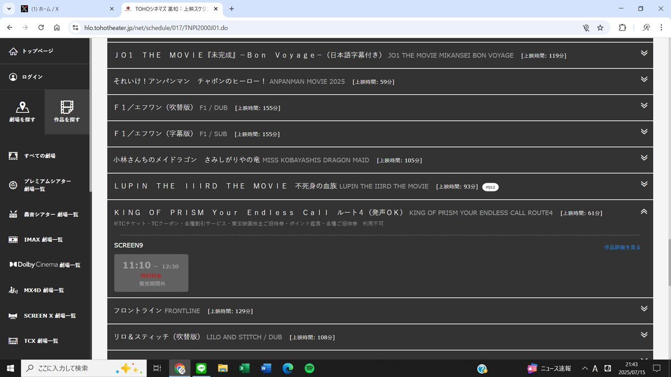Open TCX 劇場一覧 in sidebar
This screenshot has width=671, height=377.
tap(33, 341)
